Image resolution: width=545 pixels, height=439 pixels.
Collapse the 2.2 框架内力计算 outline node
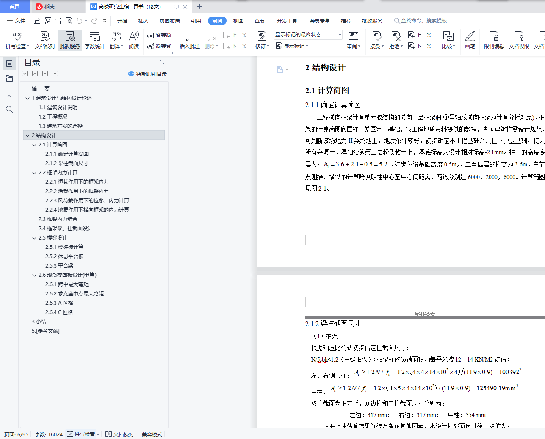pos(34,173)
